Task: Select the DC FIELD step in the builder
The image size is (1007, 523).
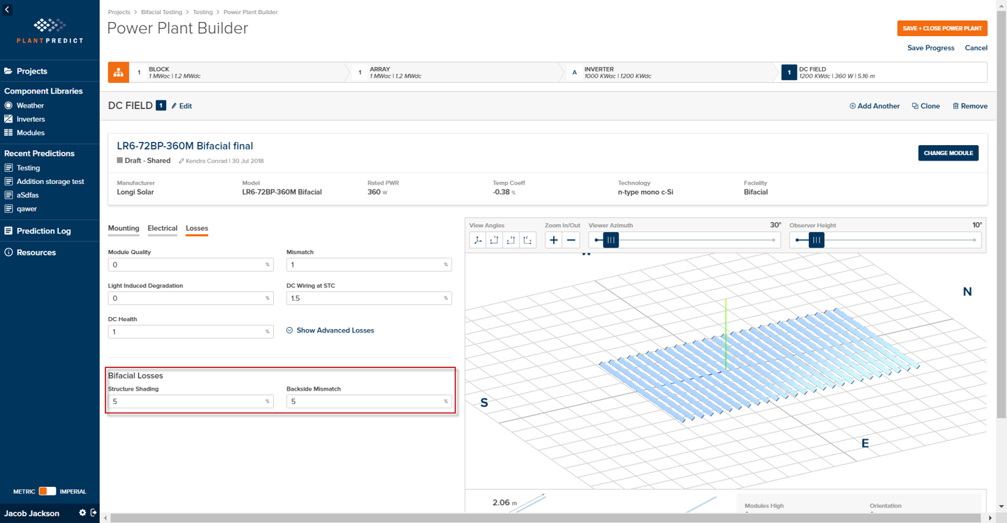Action: 884,72
